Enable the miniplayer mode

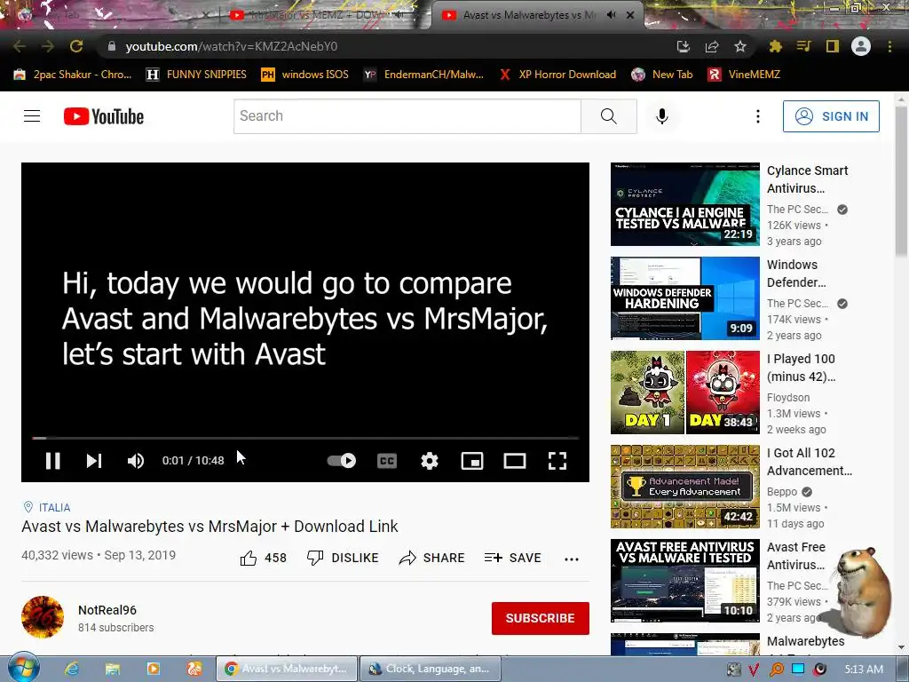pos(472,461)
